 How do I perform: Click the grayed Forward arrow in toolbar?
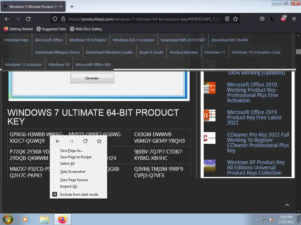tap(18, 19)
